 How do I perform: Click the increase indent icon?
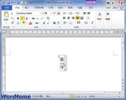(x=89, y=13)
